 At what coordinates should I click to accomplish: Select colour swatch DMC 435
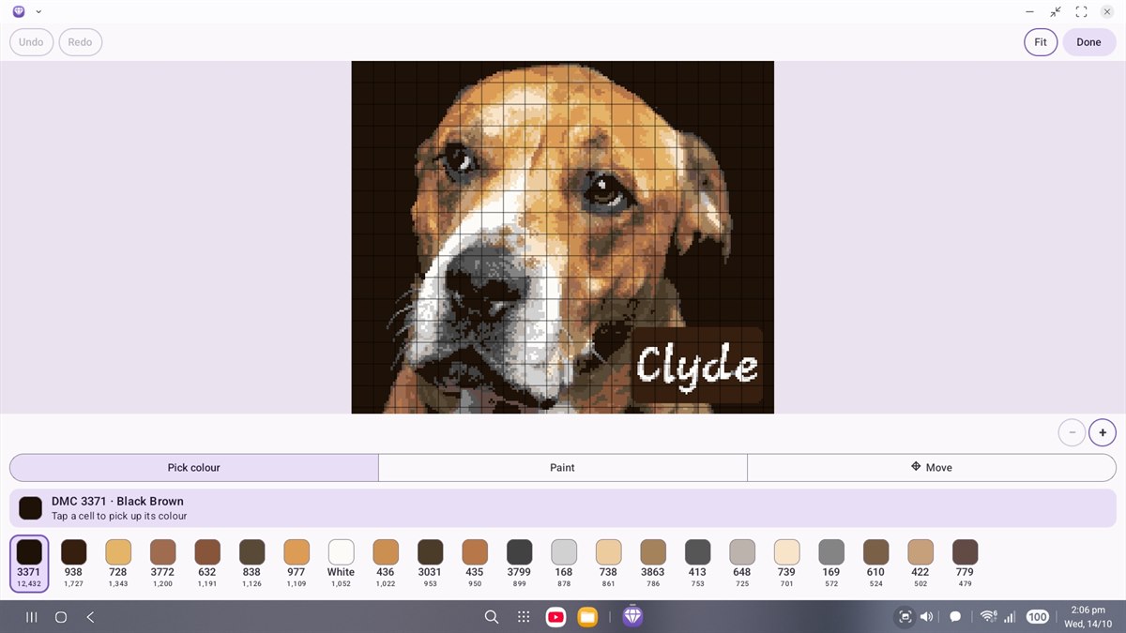[x=475, y=564]
